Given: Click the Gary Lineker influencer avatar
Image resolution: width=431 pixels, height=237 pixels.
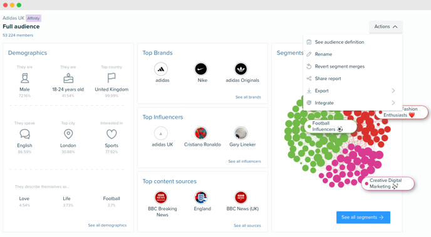Looking at the screenshot, I should pos(241,133).
